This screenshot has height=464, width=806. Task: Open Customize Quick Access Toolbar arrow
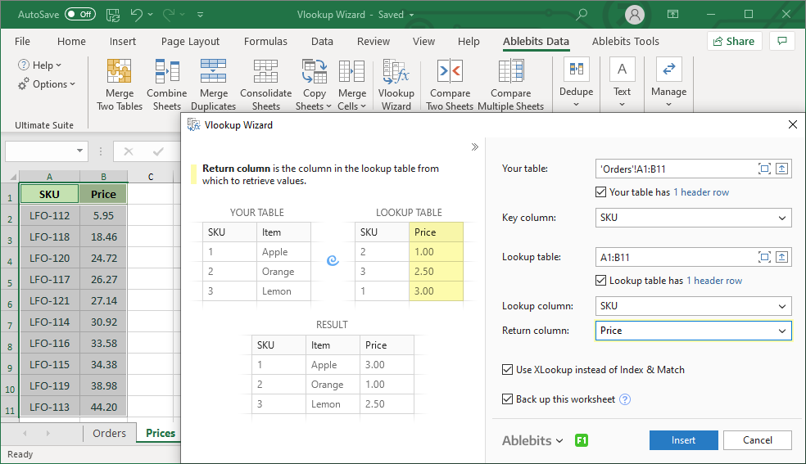200,15
